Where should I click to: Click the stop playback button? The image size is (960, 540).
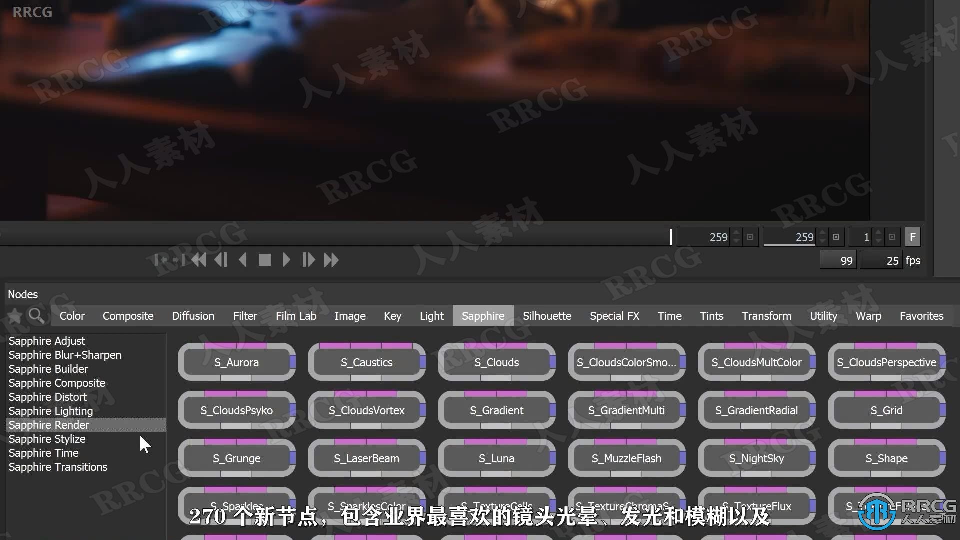point(263,260)
